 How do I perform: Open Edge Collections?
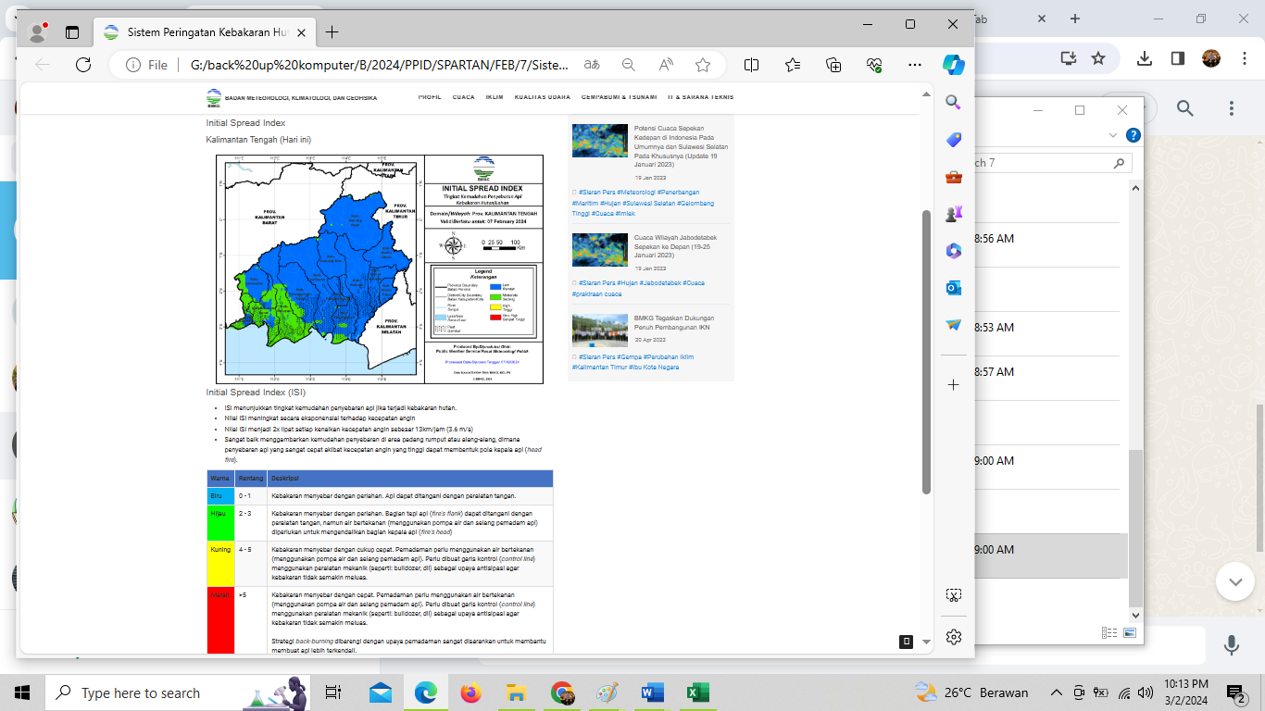(x=833, y=65)
